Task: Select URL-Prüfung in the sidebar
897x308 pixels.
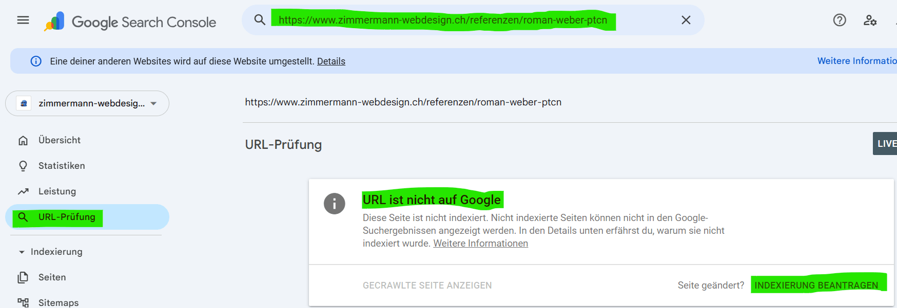Action: (87, 217)
